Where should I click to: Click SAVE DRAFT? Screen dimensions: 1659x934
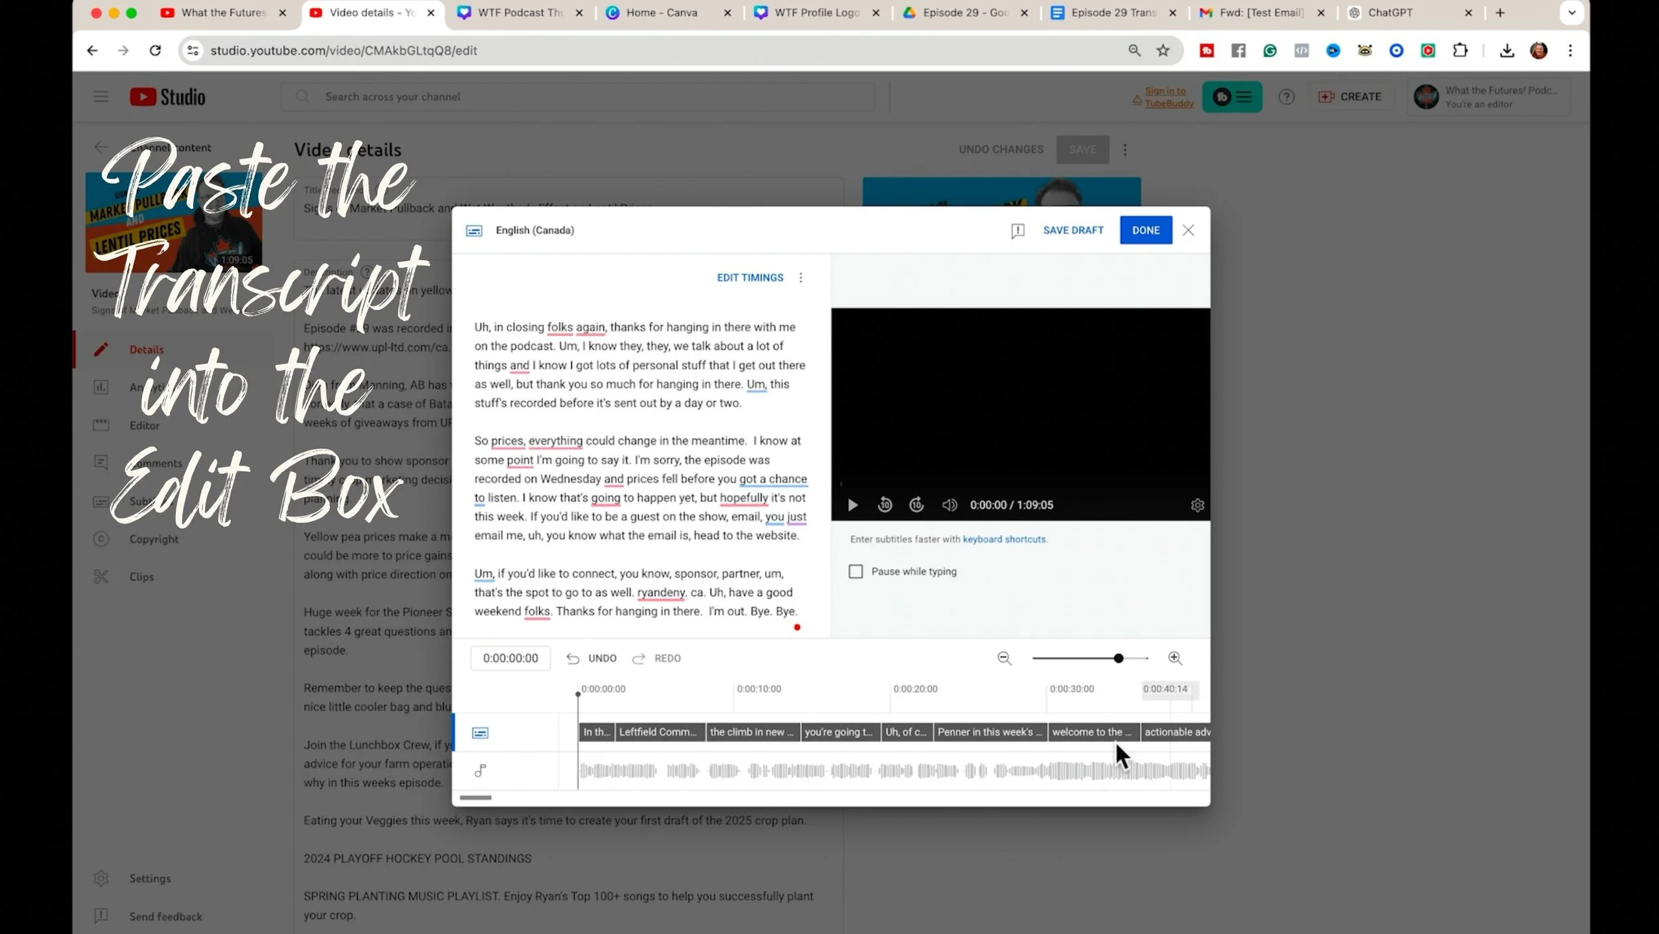[x=1073, y=230]
